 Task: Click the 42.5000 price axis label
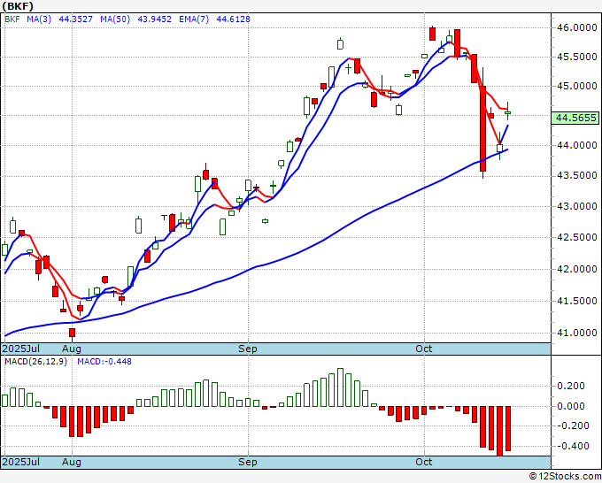pyautogui.click(x=577, y=237)
